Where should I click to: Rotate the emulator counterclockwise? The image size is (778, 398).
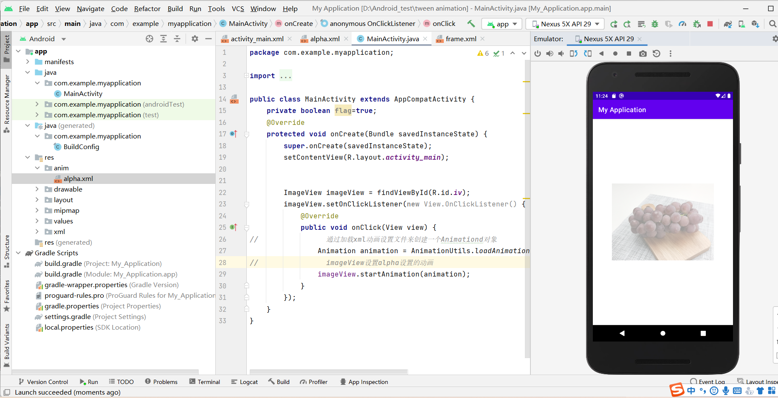[x=574, y=54]
